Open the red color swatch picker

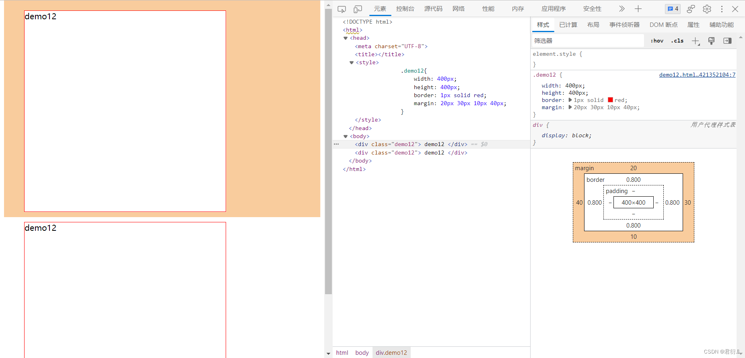pos(610,100)
